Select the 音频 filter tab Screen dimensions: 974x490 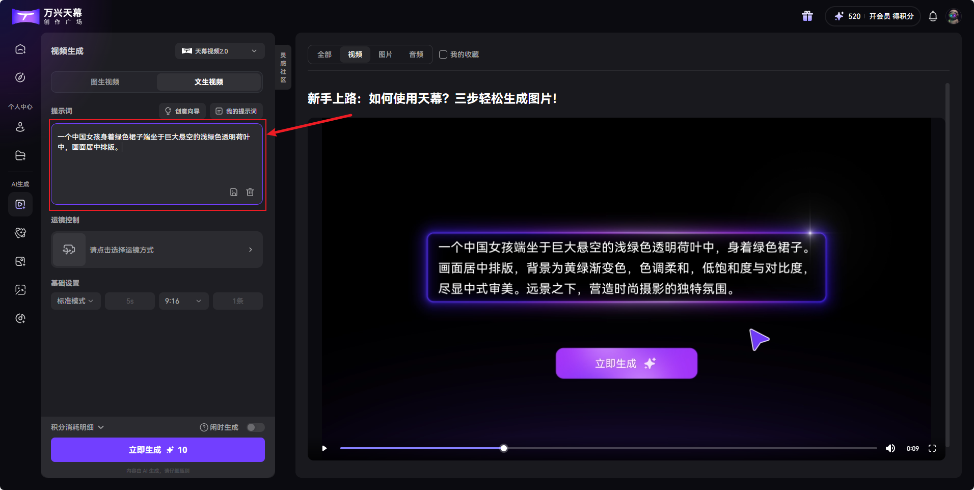(x=416, y=55)
